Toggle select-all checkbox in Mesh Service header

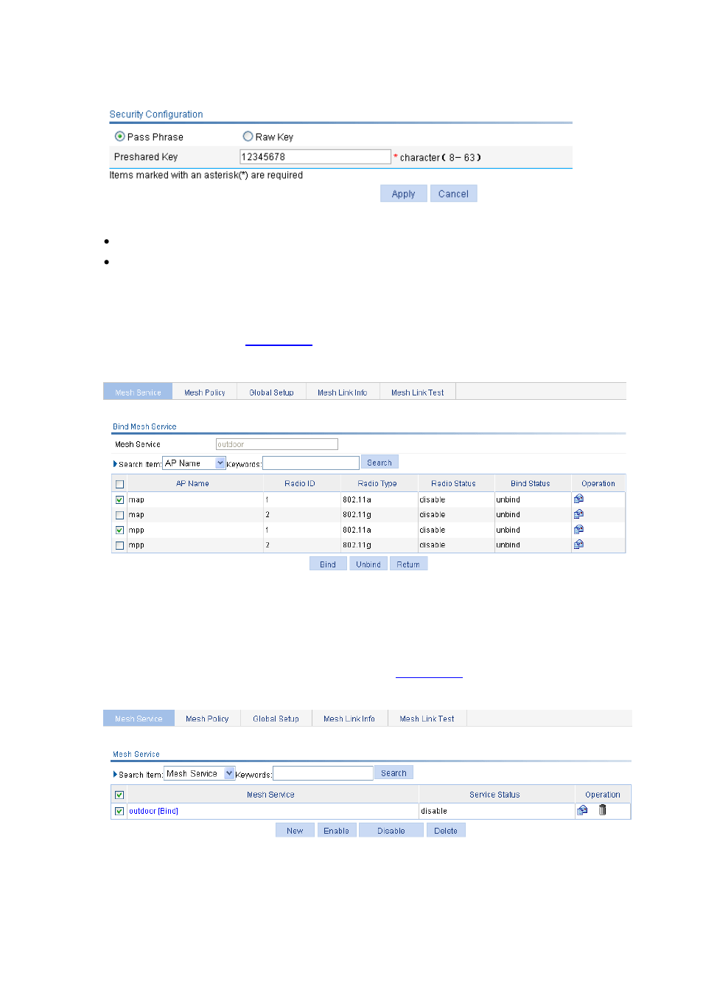coord(119,795)
